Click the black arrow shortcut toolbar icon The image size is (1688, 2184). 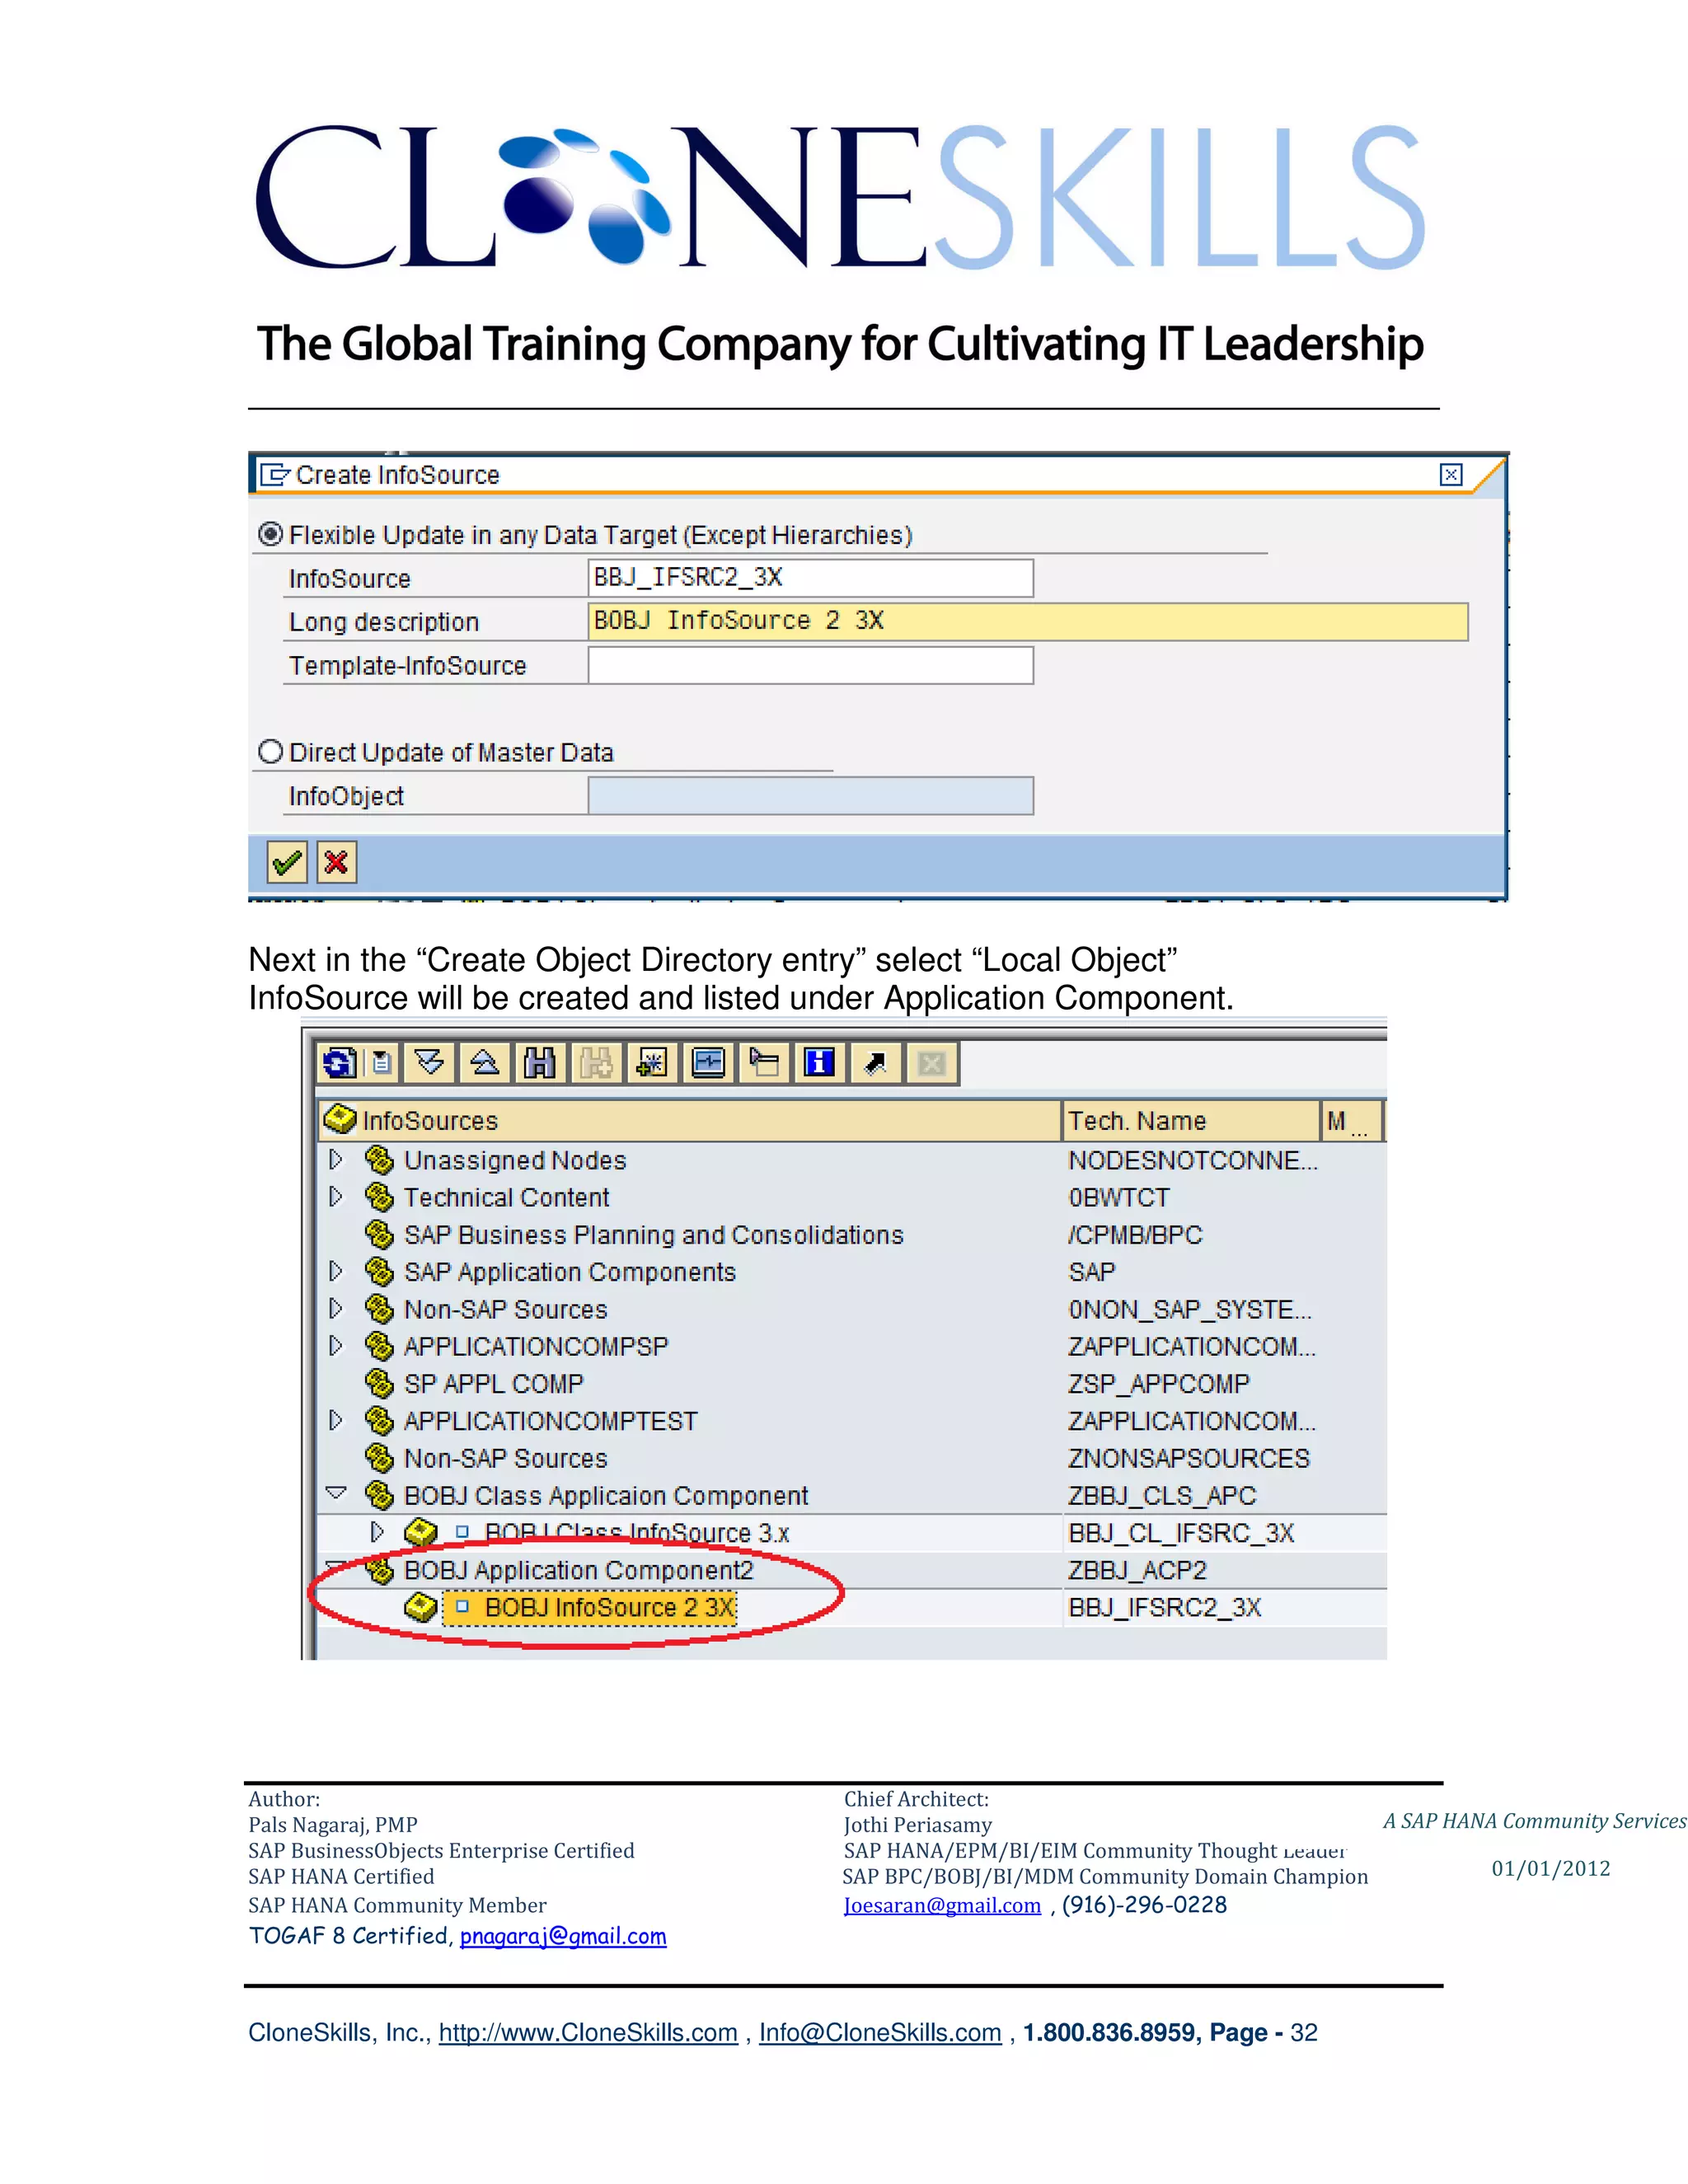[876, 1063]
